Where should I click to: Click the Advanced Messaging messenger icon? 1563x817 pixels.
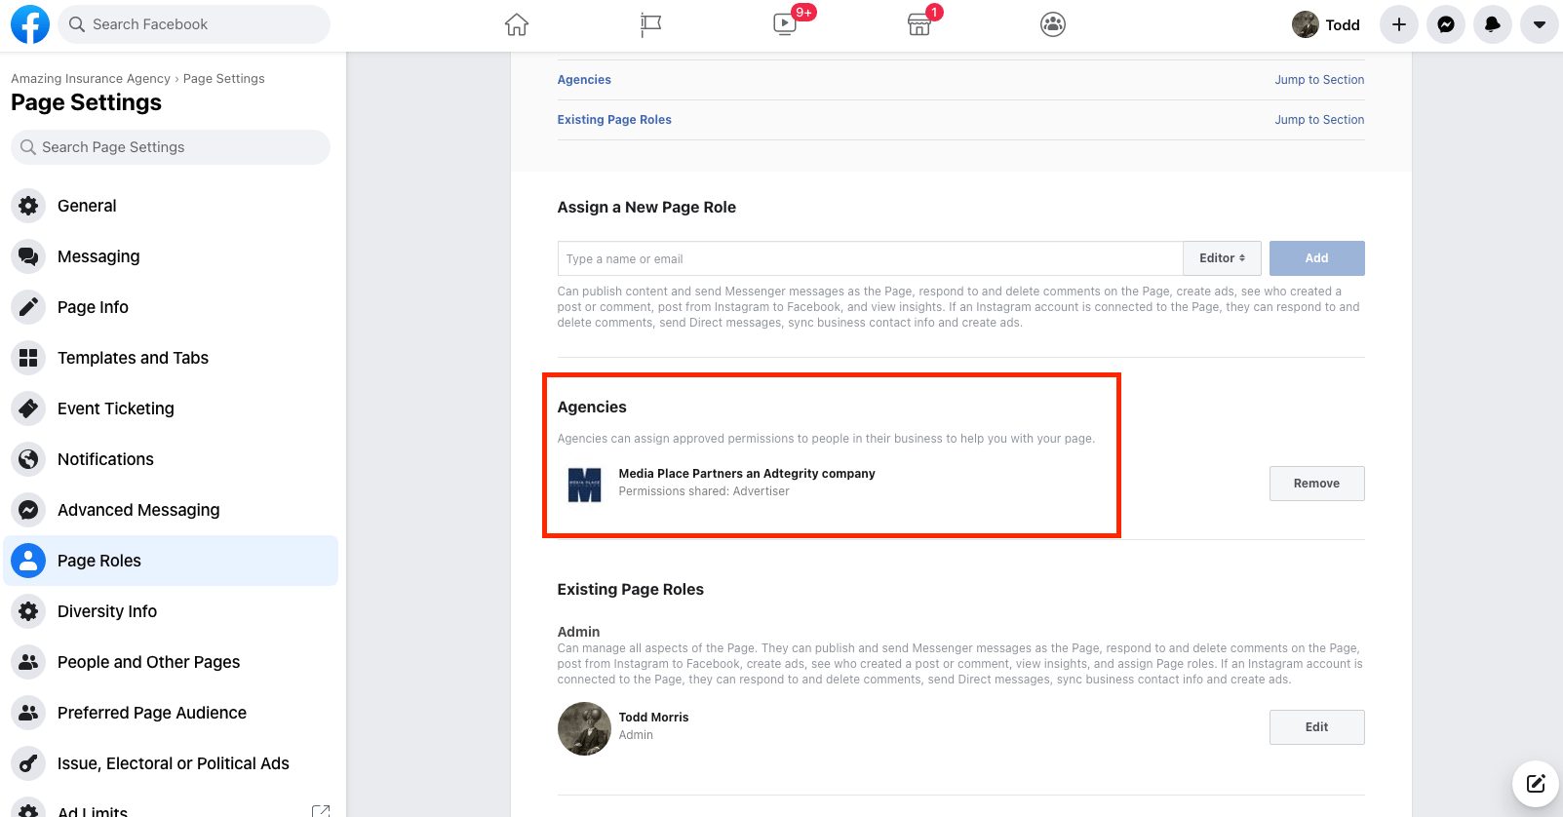click(28, 510)
